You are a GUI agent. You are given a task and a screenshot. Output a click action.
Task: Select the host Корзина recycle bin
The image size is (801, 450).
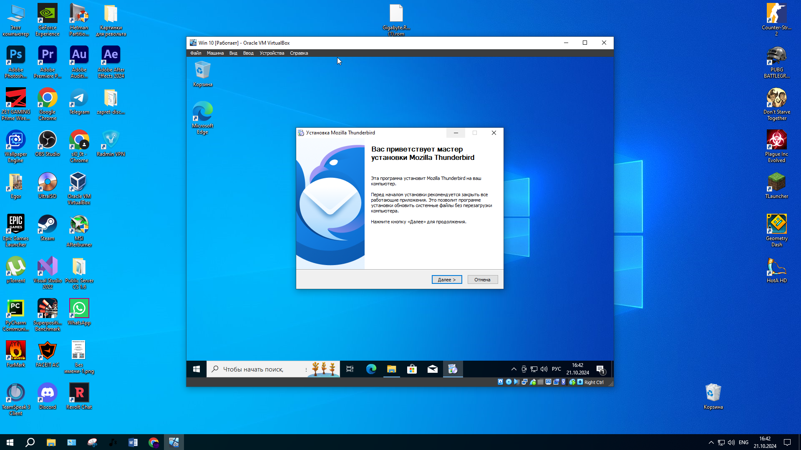pos(713,396)
